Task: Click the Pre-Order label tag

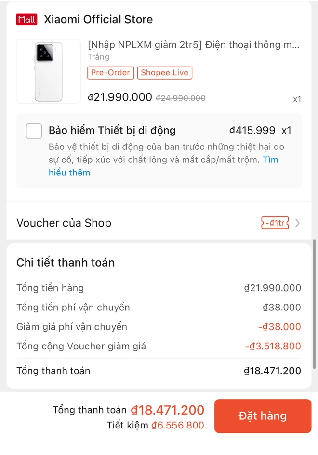Action: pyautogui.click(x=110, y=73)
